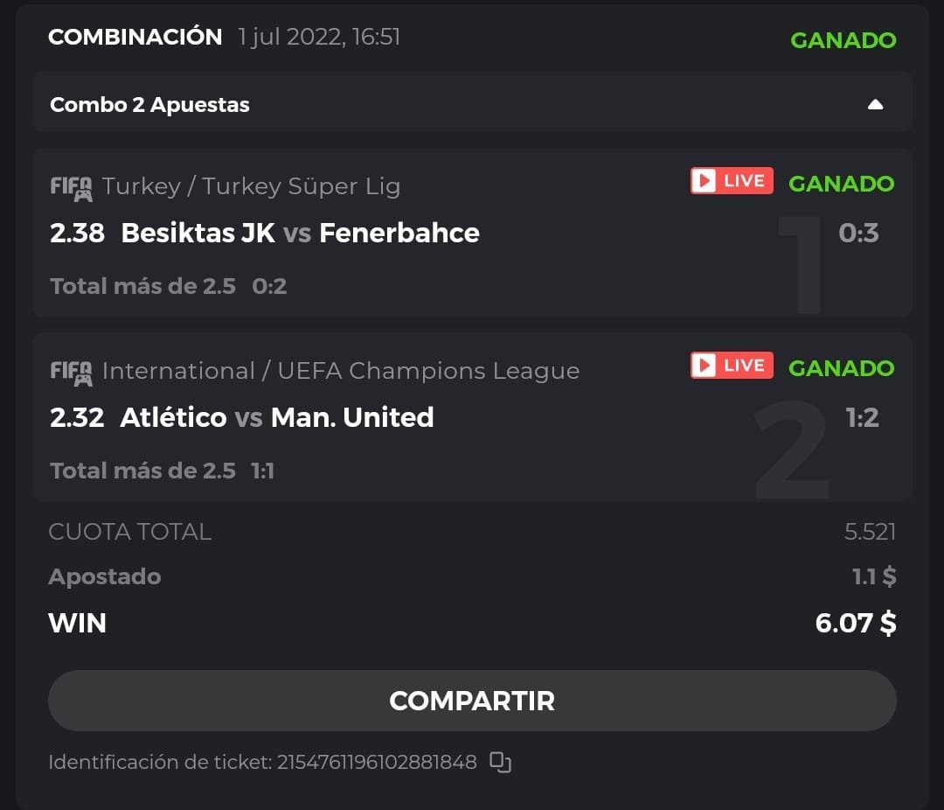Click the ticket identification number
This screenshot has width=944, height=810.
(377, 762)
